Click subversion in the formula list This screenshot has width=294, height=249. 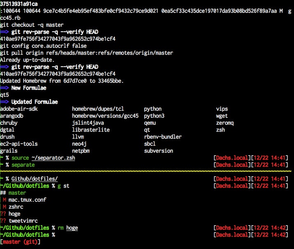tap(159, 151)
